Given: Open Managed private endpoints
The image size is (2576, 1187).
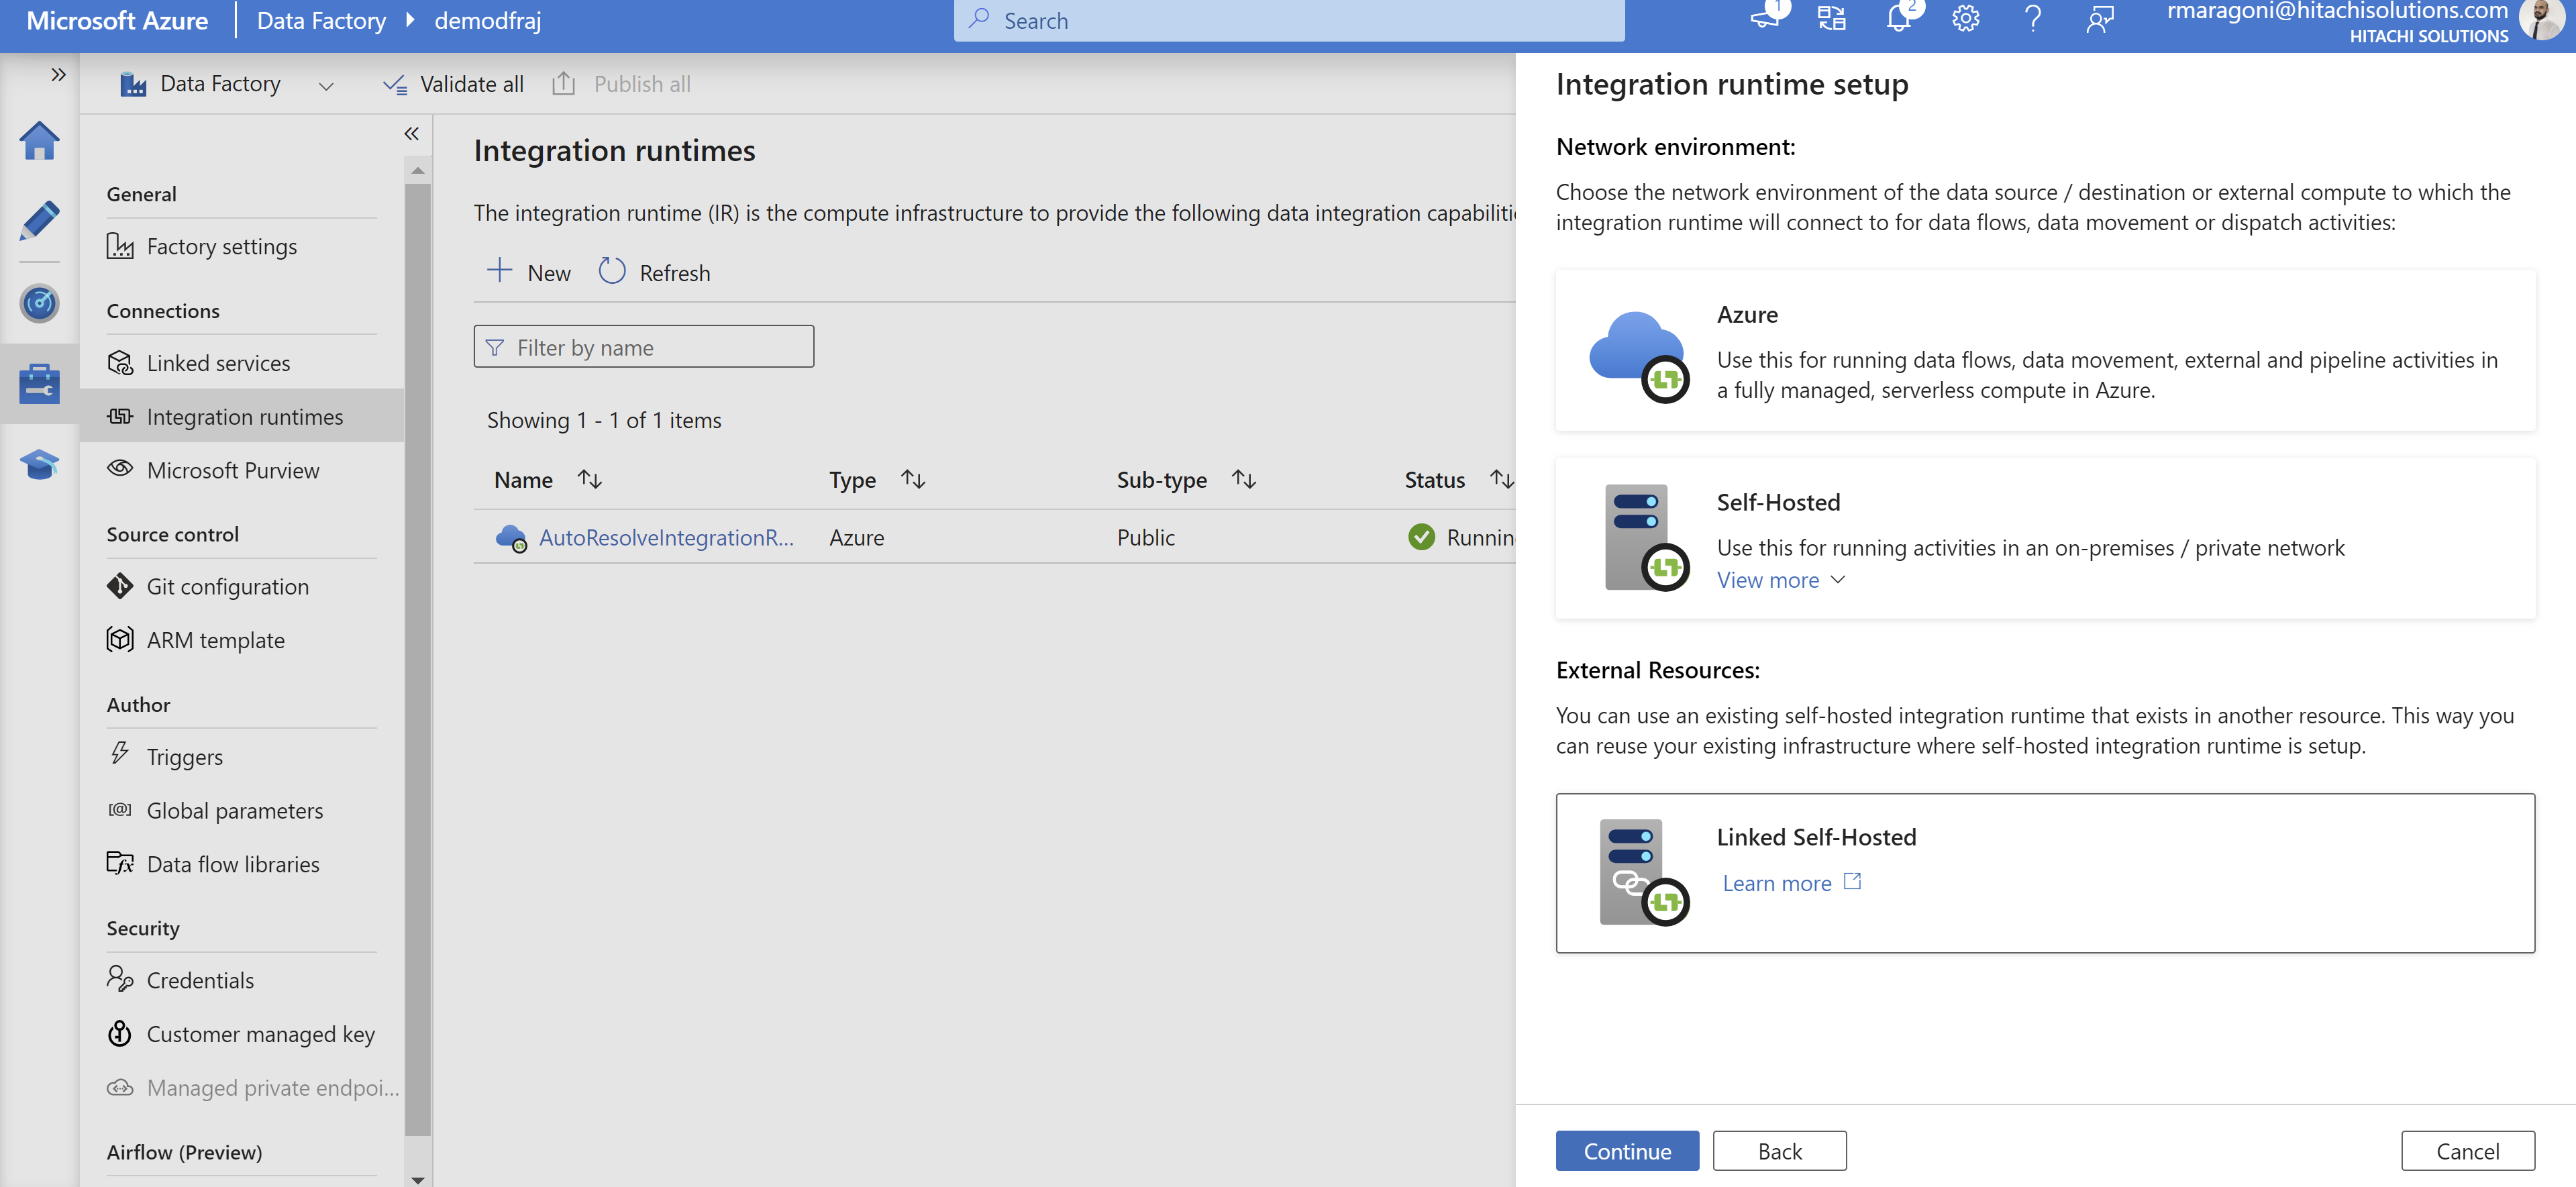Looking at the screenshot, I should coord(252,1087).
